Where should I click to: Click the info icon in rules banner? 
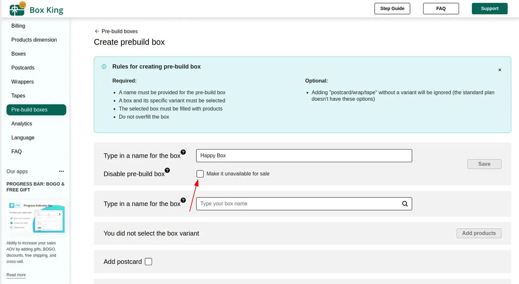[x=104, y=66]
